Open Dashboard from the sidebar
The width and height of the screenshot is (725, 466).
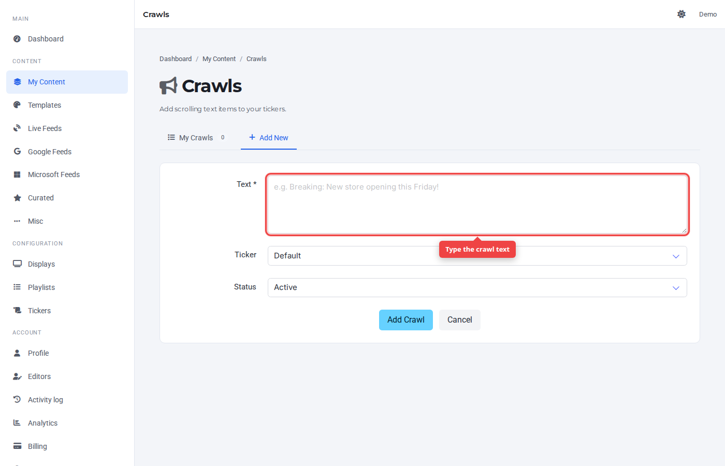click(x=67, y=39)
